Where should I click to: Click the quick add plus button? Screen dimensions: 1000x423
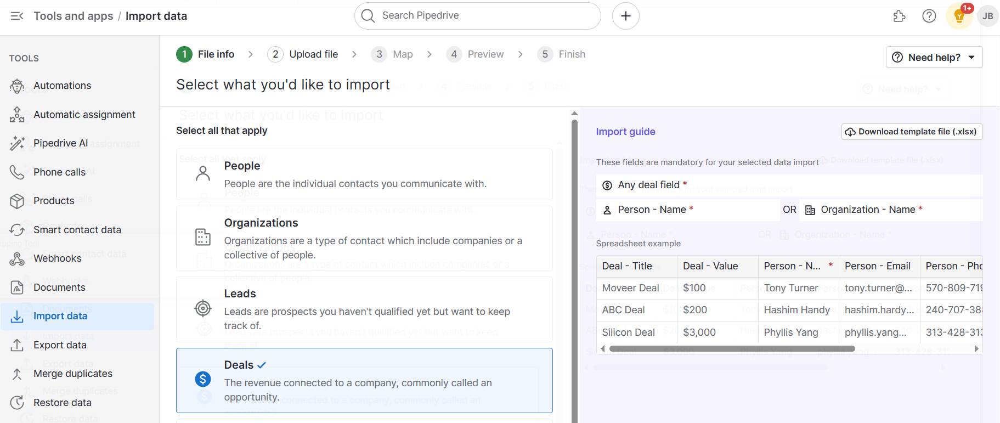[626, 16]
